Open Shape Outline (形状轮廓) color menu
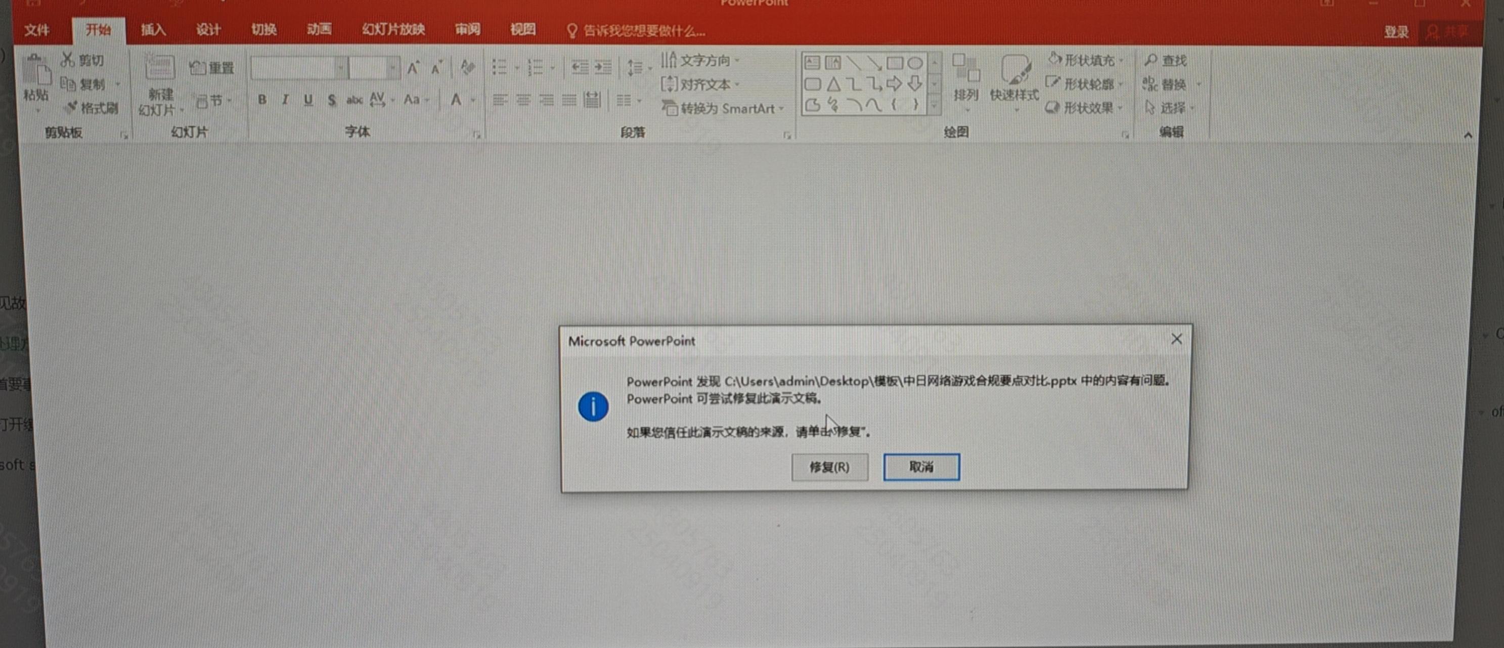 click(1085, 84)
